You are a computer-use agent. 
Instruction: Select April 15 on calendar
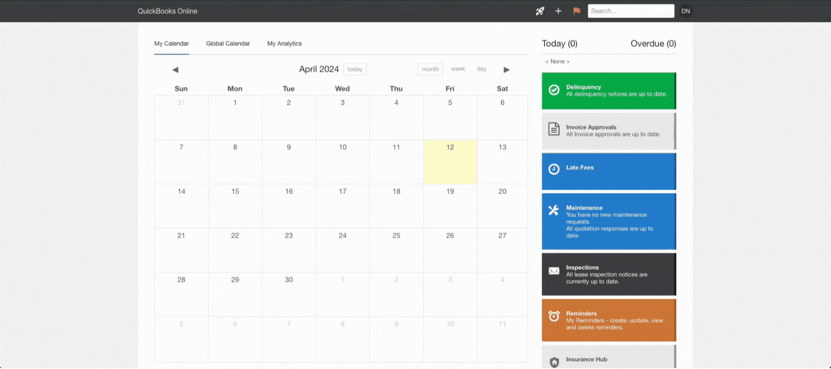(235, 206)
